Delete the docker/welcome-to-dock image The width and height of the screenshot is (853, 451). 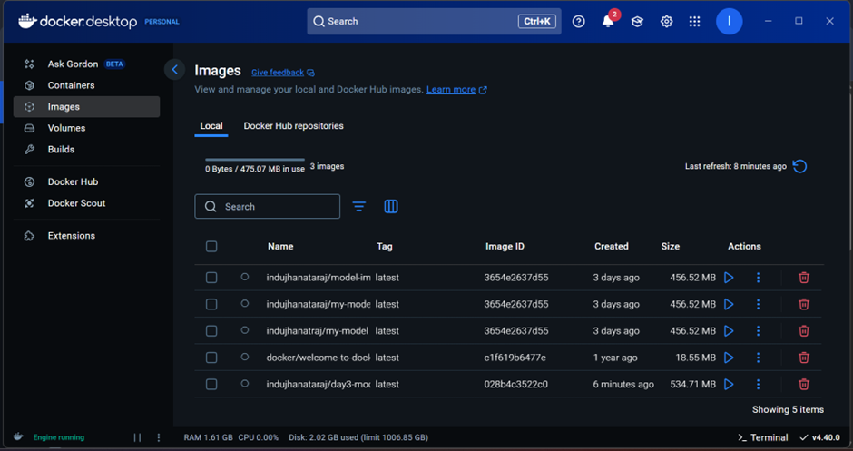(803, 358)
